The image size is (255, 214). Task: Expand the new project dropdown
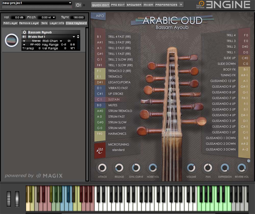(70, 3)
